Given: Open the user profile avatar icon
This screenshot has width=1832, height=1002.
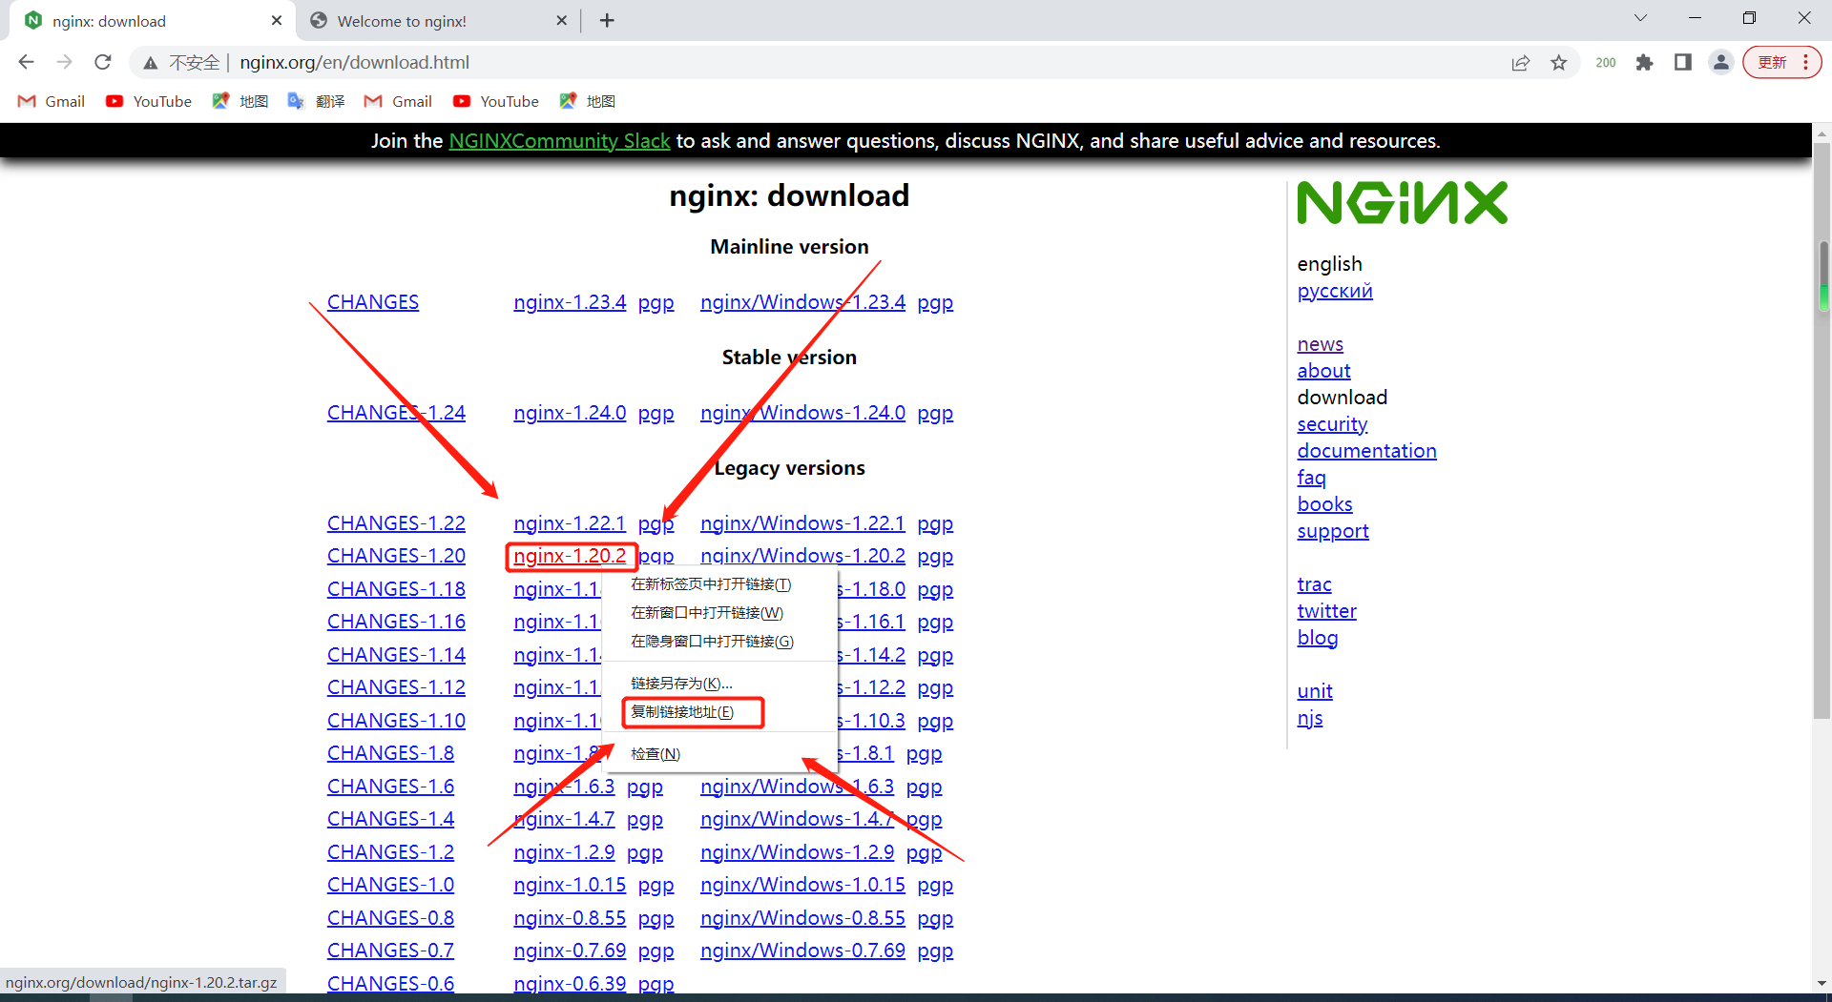Looking at the screenshot, I should tap(1720, 63).
